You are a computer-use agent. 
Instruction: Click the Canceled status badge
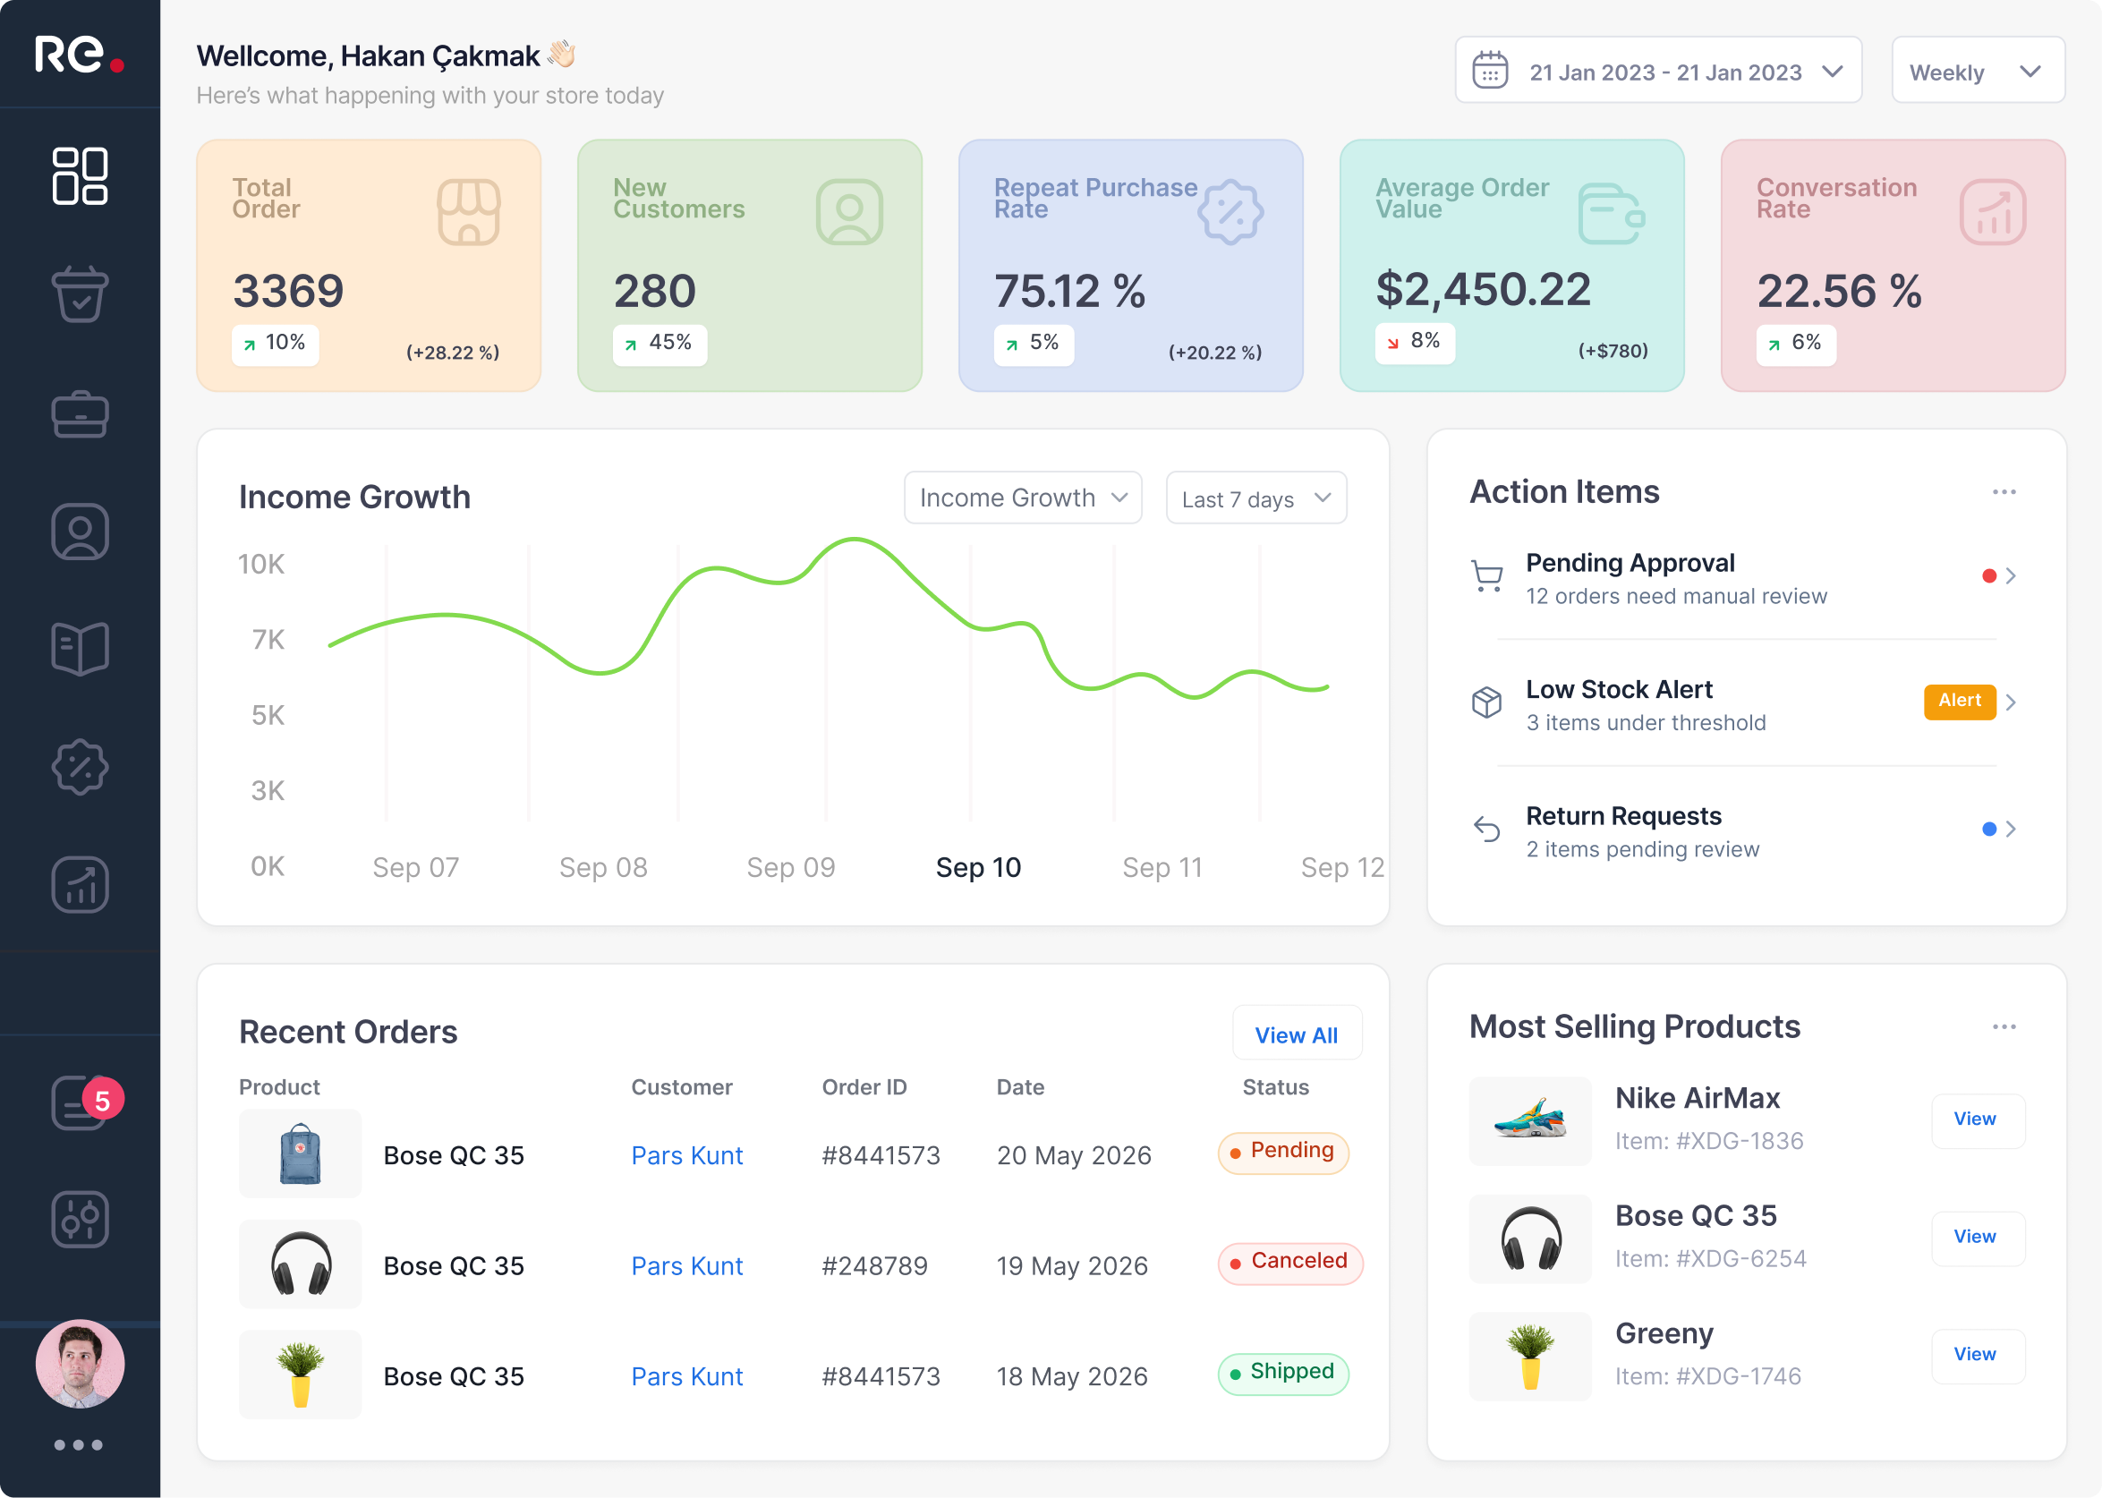tap(1289, 1264)
